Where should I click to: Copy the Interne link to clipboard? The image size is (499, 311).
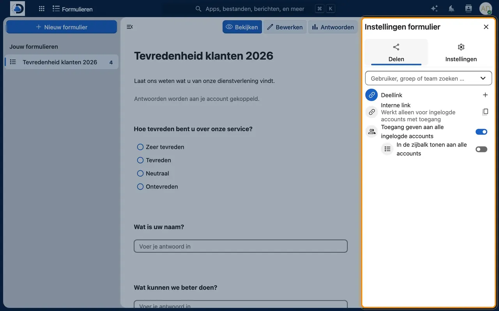(485, 112)
